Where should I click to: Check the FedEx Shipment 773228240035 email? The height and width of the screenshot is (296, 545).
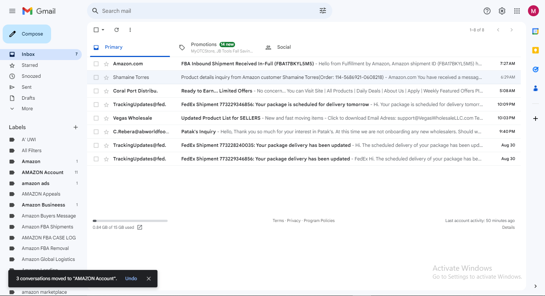coord(96,145)
